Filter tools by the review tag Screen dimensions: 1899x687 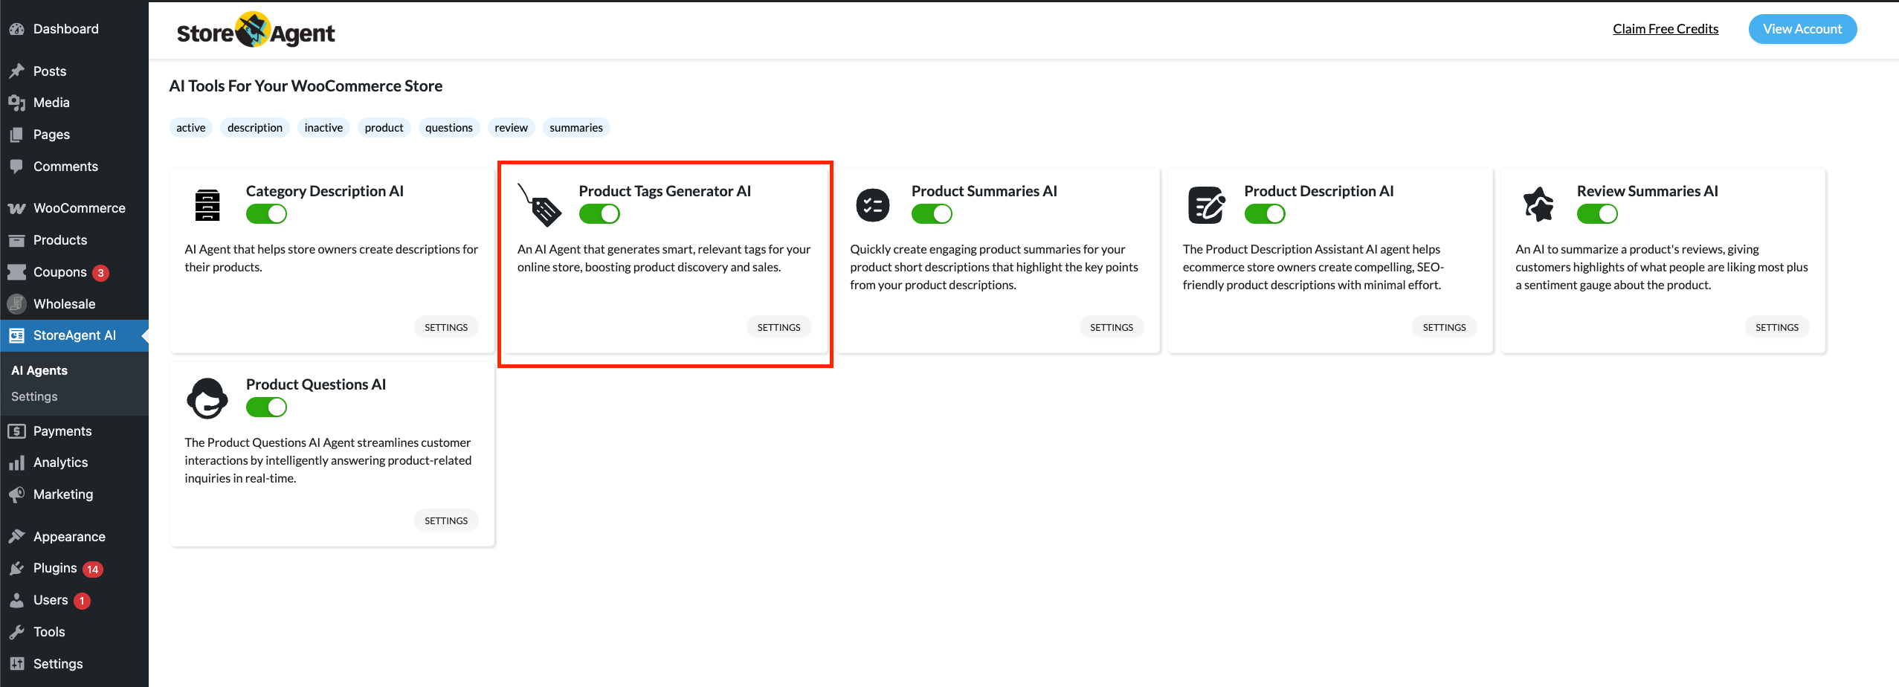click(512, 128)
